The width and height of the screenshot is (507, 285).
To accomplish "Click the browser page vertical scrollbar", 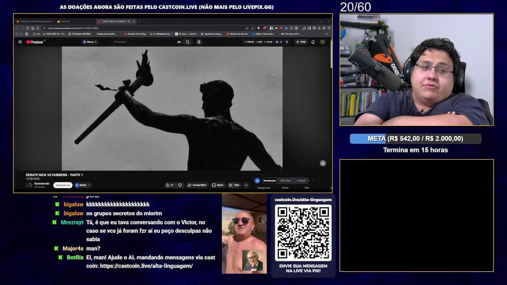I will click(331, 53).
